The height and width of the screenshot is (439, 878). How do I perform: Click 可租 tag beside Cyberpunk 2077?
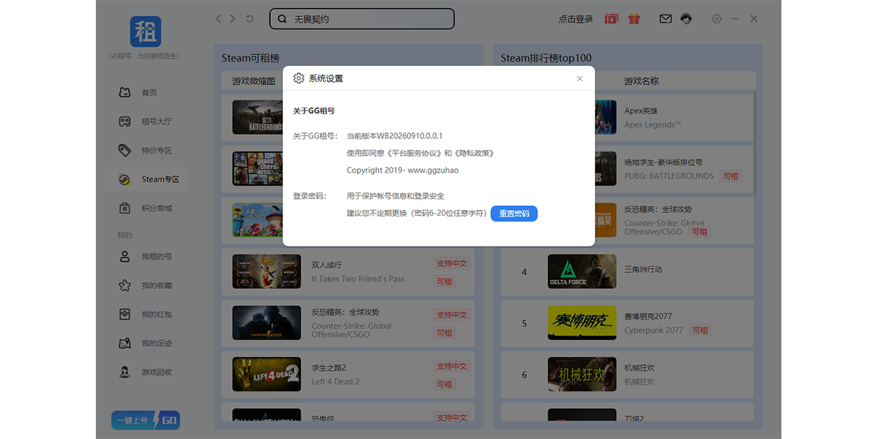[x=699, y=331]
